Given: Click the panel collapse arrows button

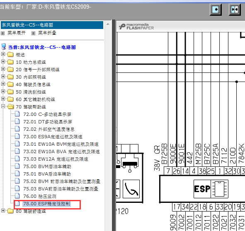Looking at the screenshot, I should [235, 10].
